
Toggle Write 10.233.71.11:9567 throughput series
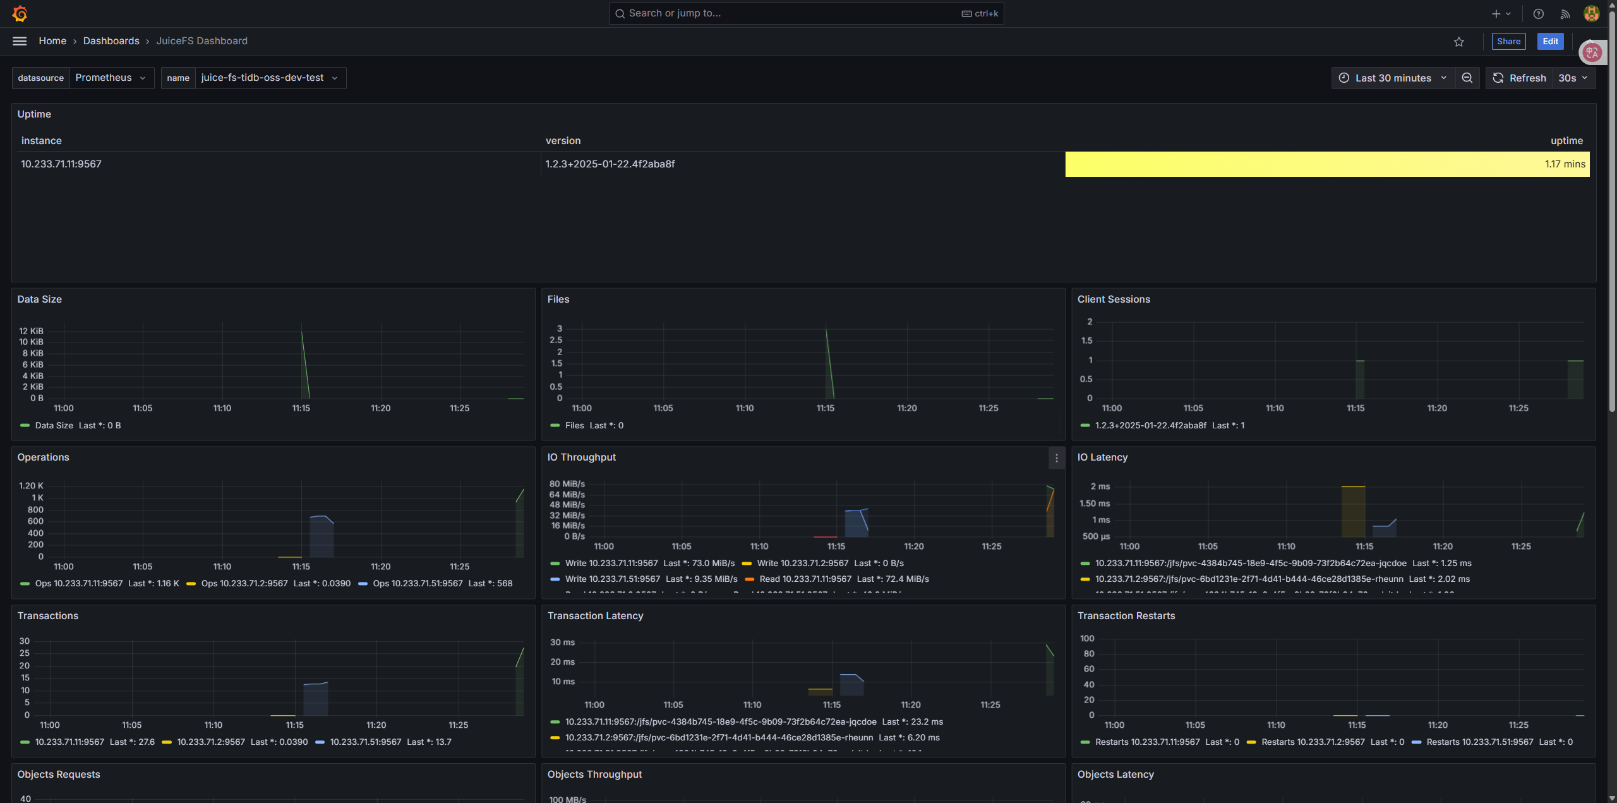[611, 564]
